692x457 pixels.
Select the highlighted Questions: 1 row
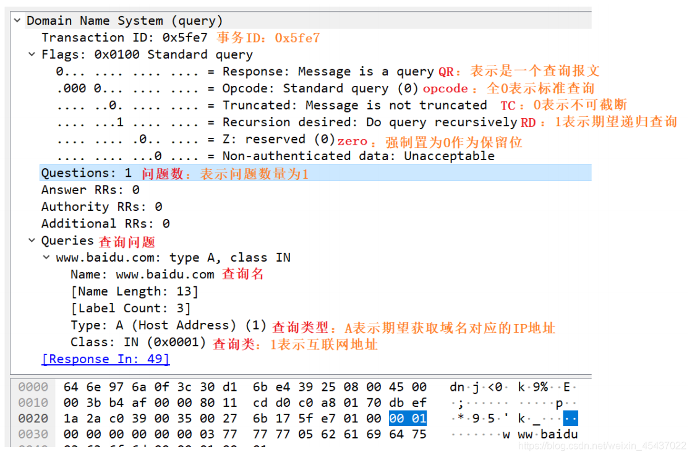tap(315, 173)
